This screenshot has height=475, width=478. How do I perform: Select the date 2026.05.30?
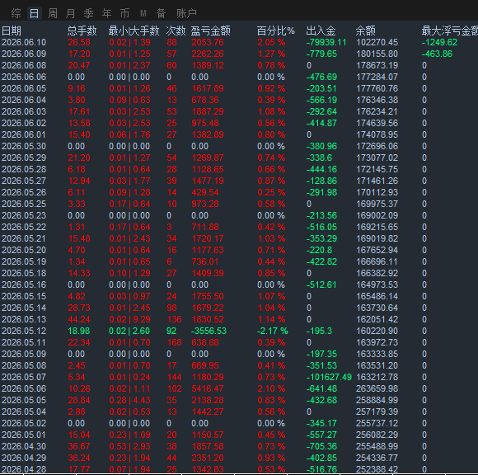click(24, 147)
